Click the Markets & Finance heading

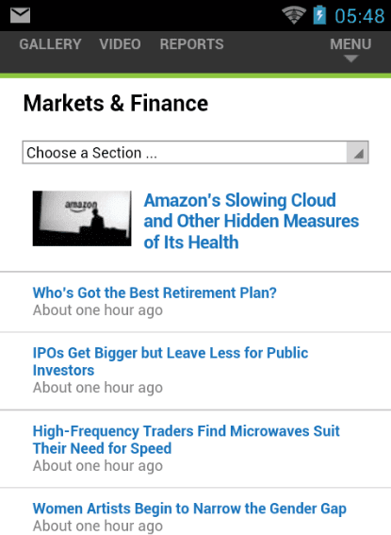[x=116, y=104]
